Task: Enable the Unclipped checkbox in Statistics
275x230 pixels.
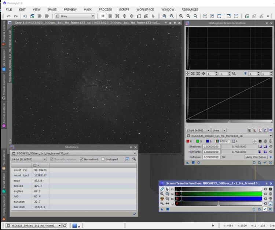Action: tap(103, 159)
